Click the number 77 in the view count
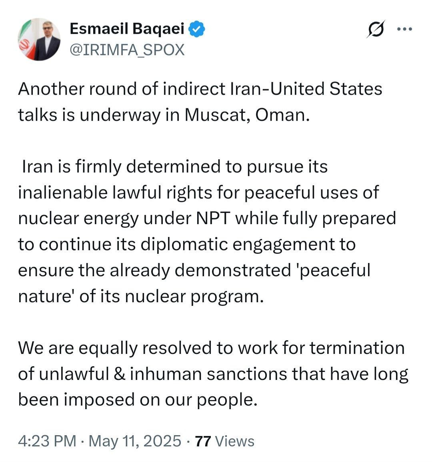432x462 pixels. [203, 441]
